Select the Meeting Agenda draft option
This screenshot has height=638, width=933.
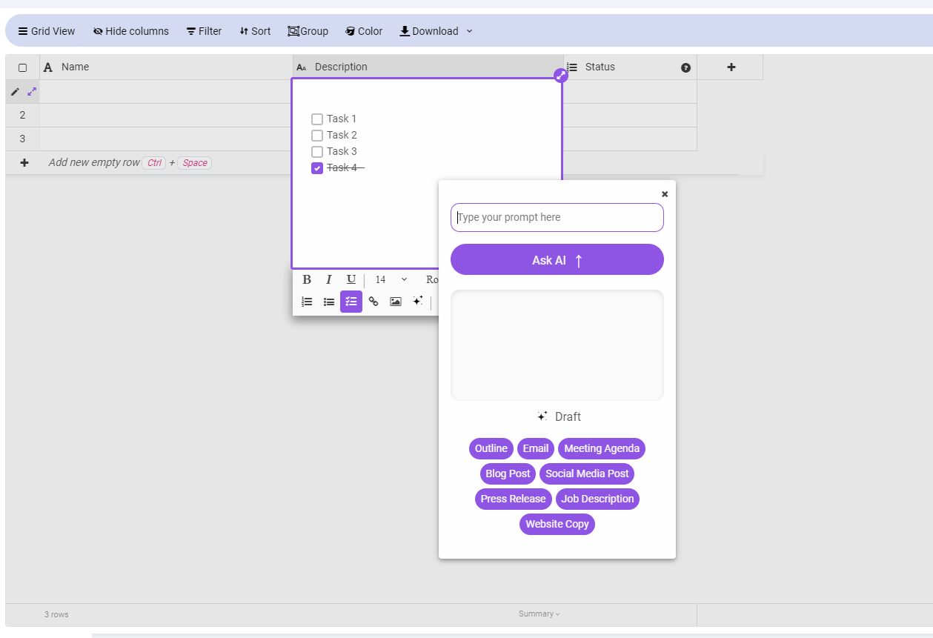click(x=602, y=448)
